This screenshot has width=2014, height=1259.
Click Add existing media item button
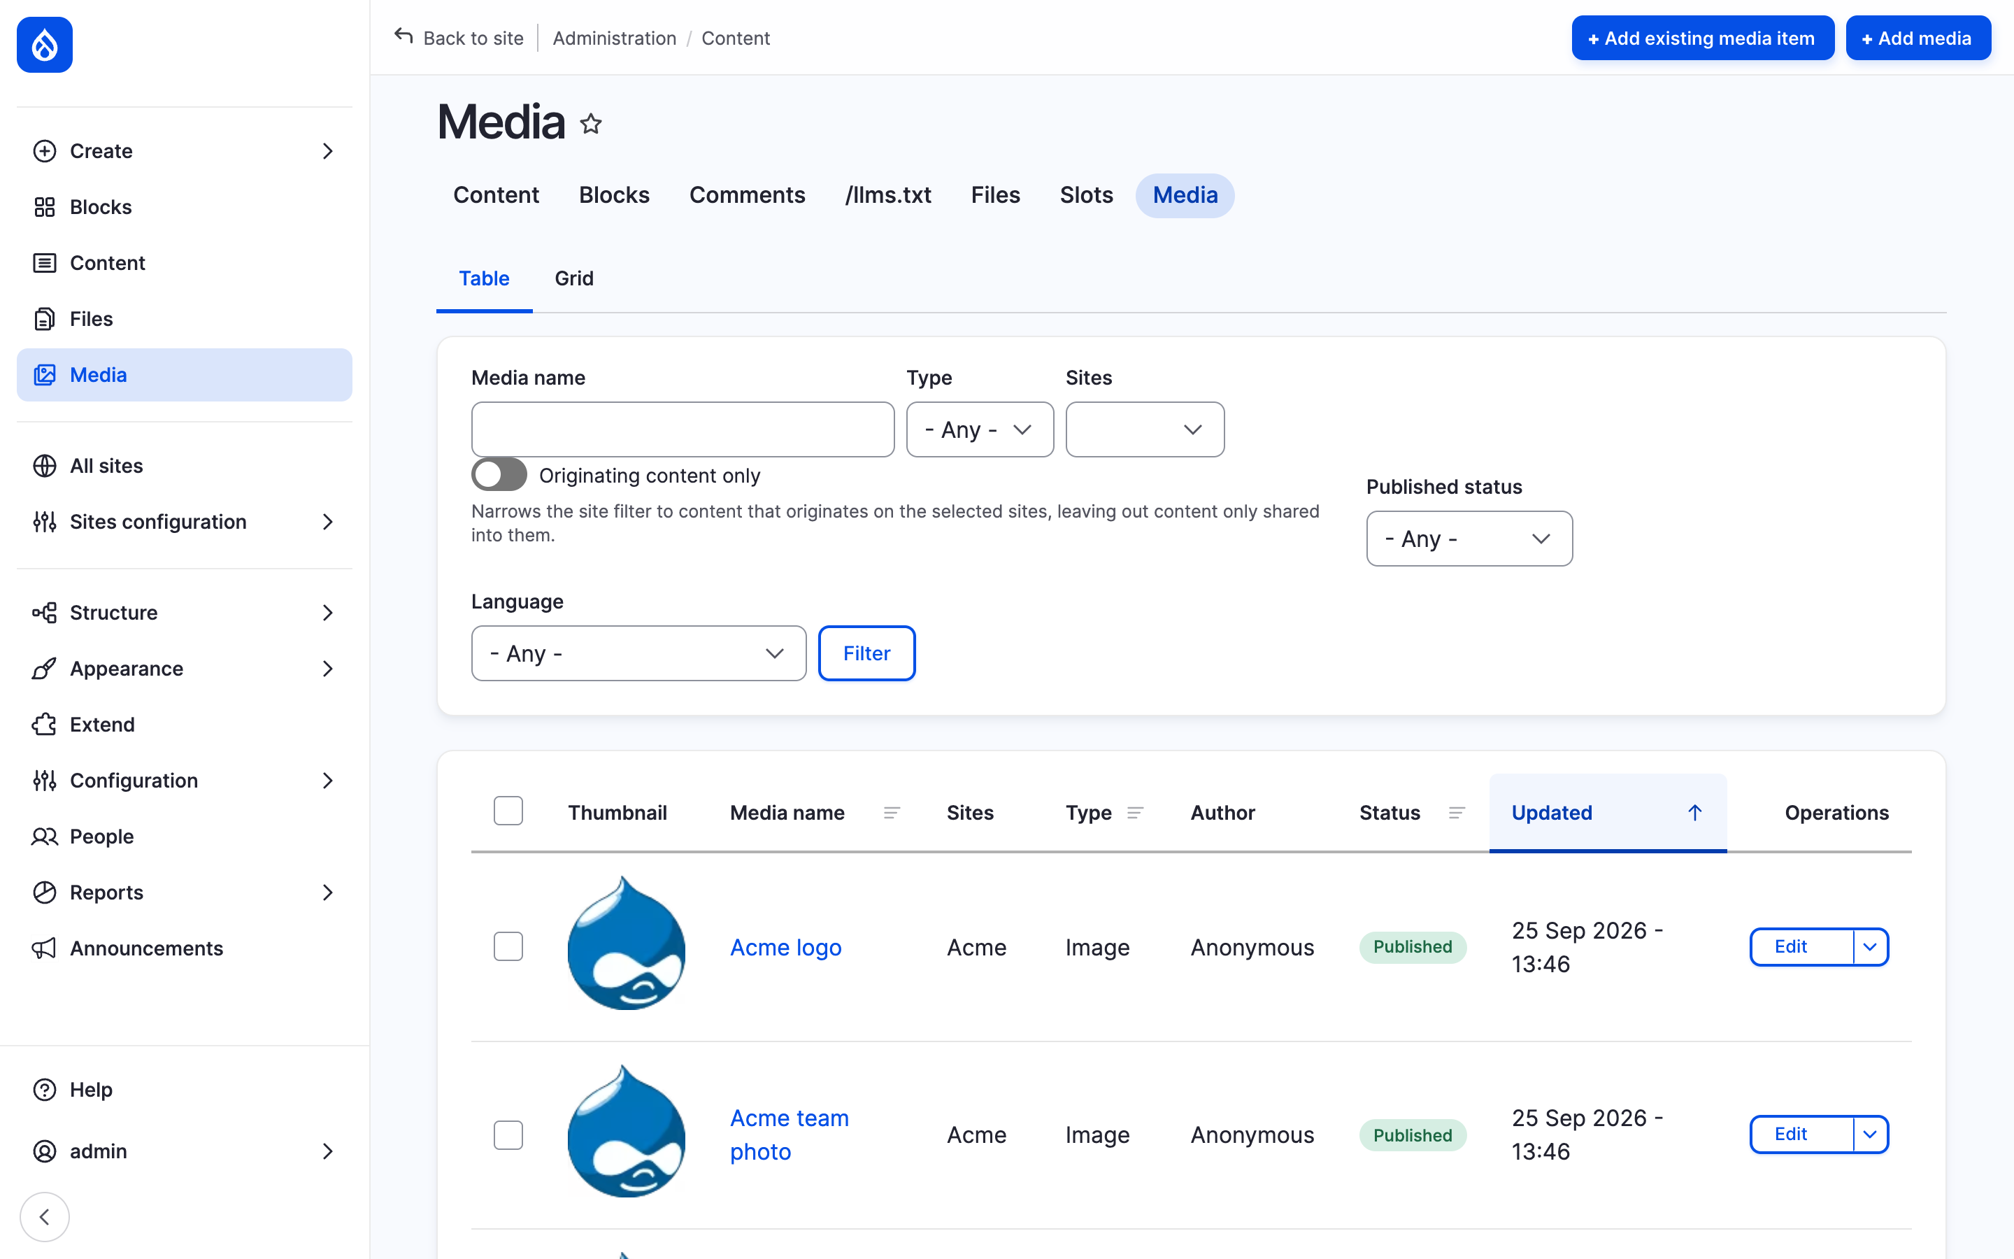tap(1702, 38)
